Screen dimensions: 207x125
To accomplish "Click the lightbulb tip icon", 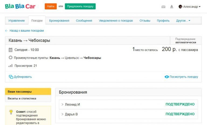I will 11,112.
